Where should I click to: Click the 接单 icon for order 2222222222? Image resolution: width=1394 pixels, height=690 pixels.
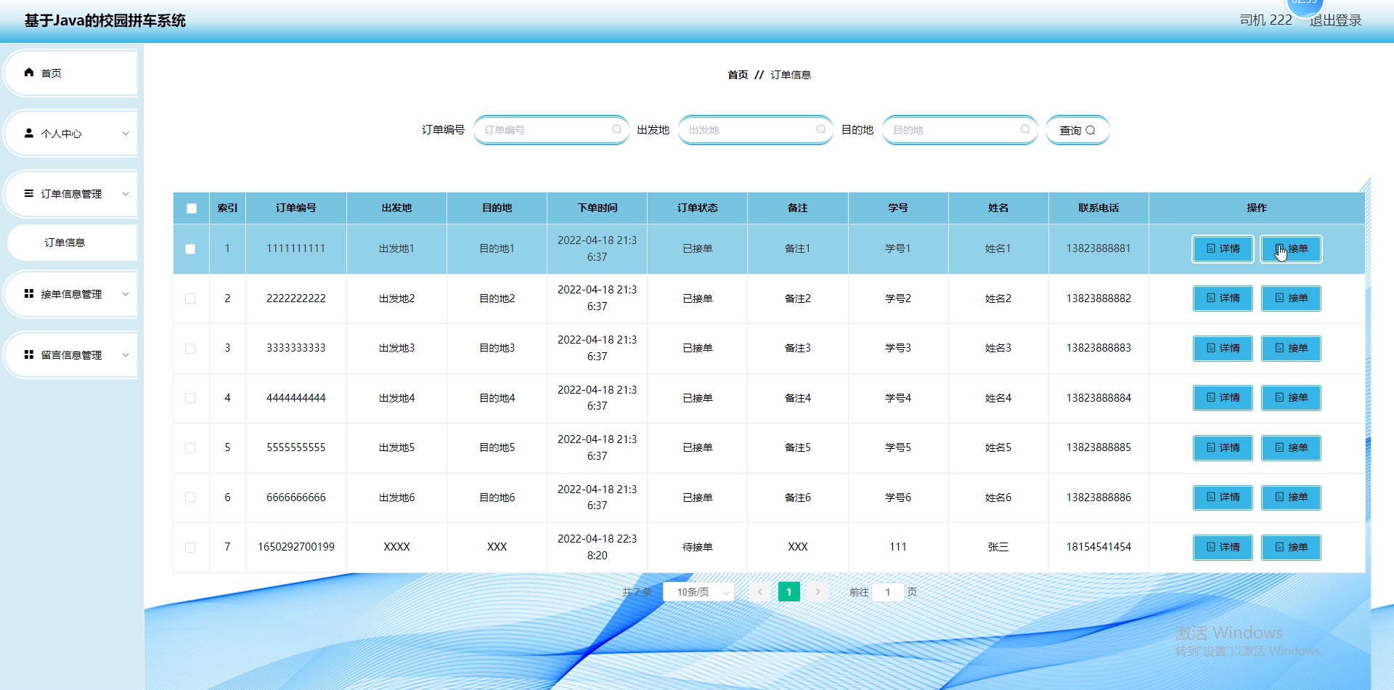coord(1279,298)
